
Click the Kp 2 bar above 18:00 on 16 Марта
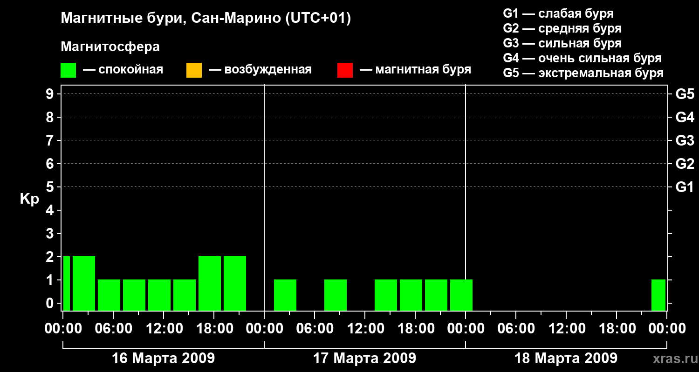point(210,283)
